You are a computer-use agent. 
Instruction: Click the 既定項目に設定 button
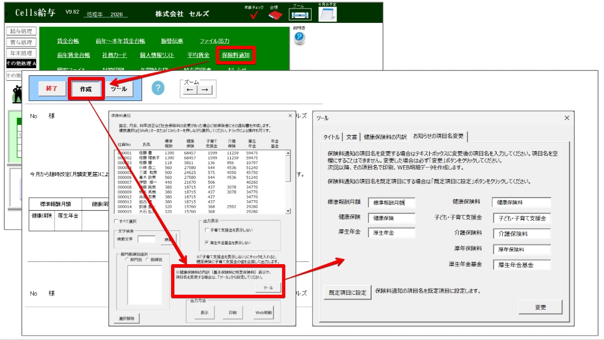[348, 293]
